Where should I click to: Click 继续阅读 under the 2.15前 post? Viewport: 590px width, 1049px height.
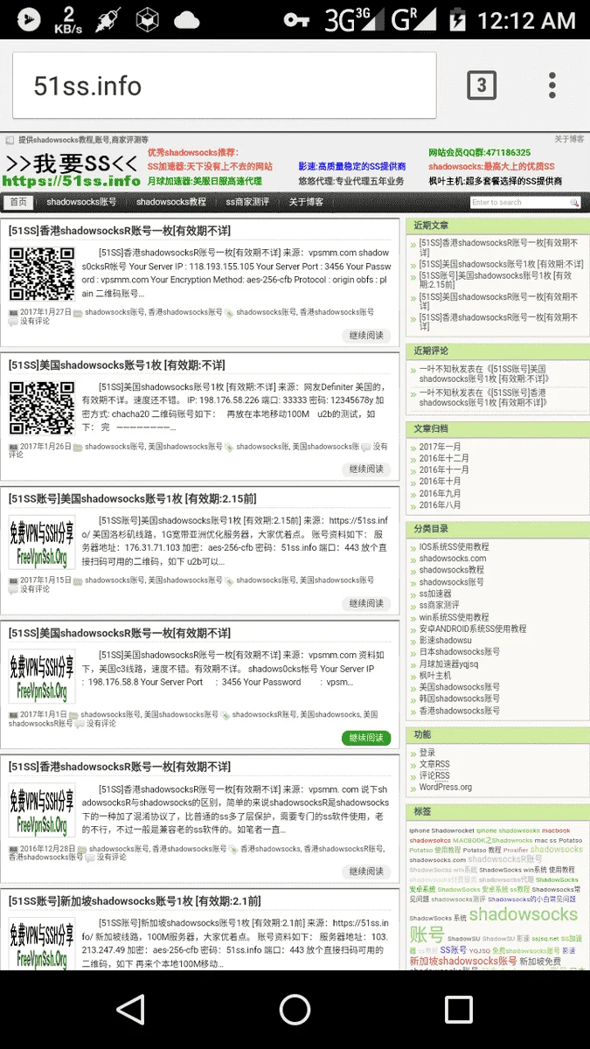pyautogui.click(x=366, y=603)
